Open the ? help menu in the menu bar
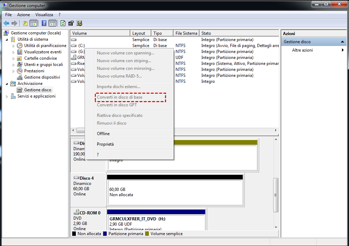 click(59, 15)
